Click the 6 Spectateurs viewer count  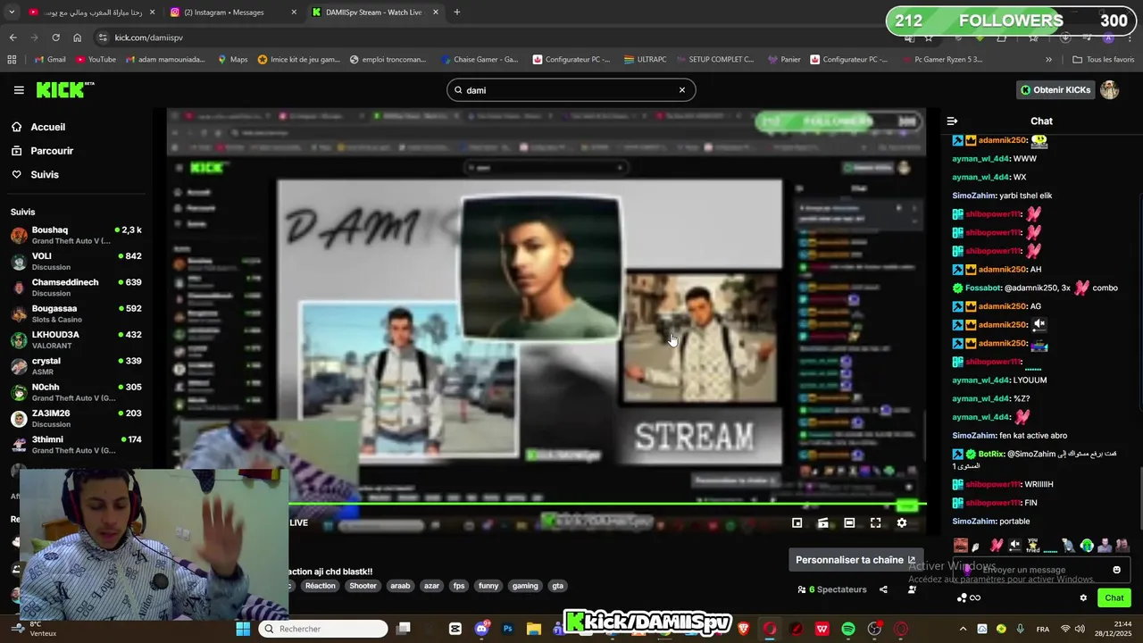pos(832,589)
